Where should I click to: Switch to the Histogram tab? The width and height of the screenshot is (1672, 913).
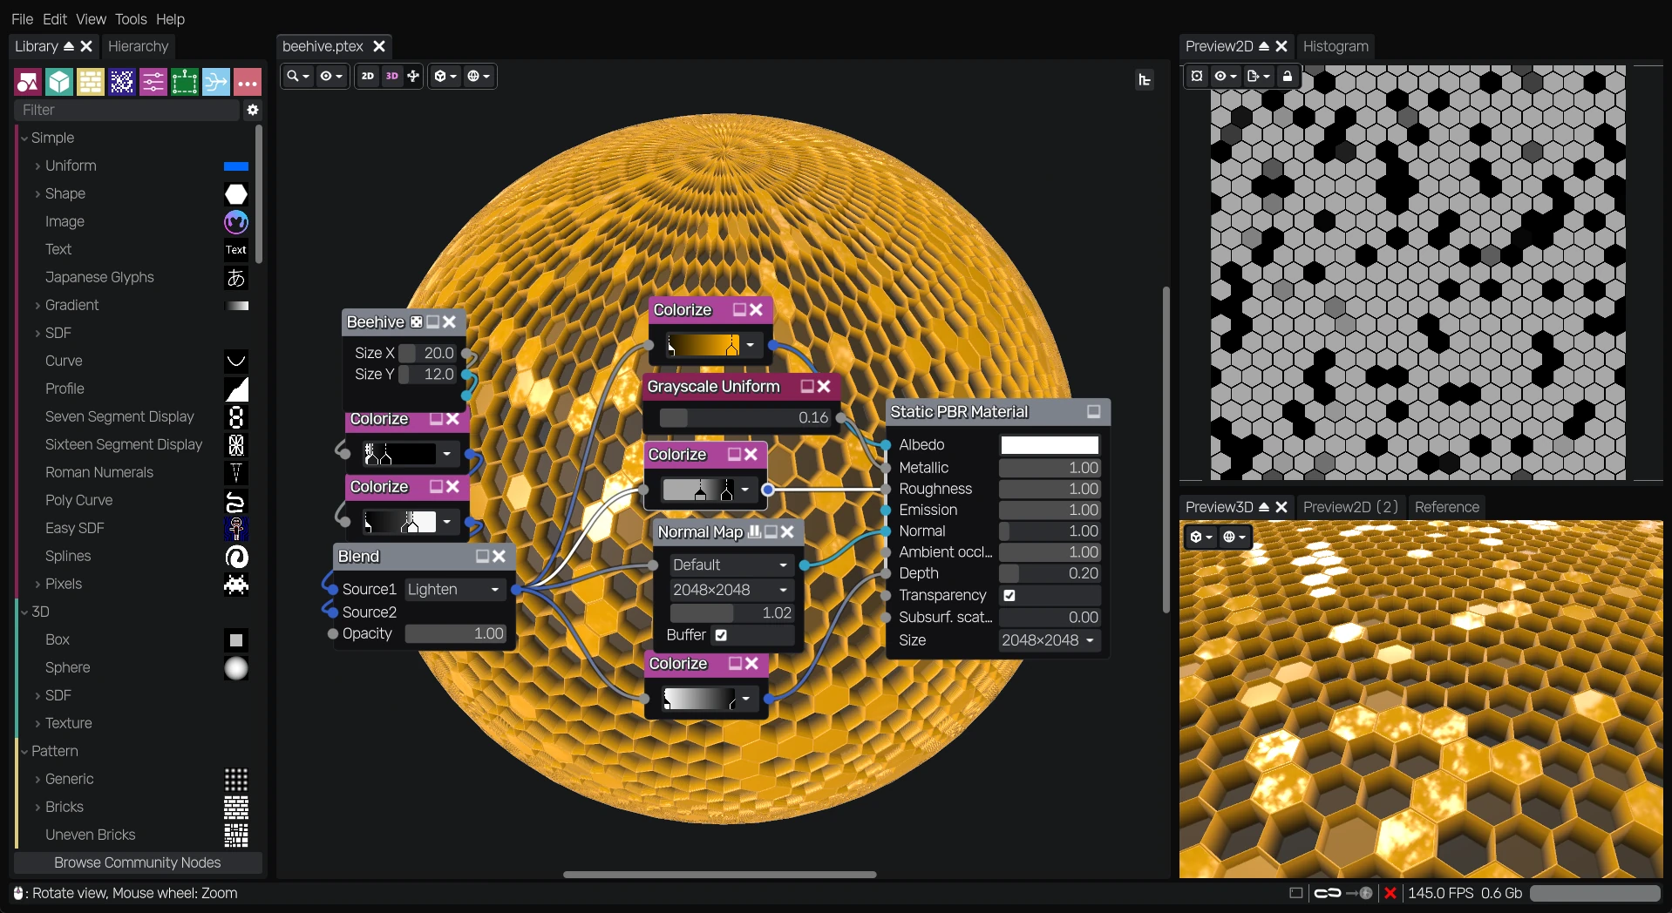pyautogui.click(x=1336, y=46)
